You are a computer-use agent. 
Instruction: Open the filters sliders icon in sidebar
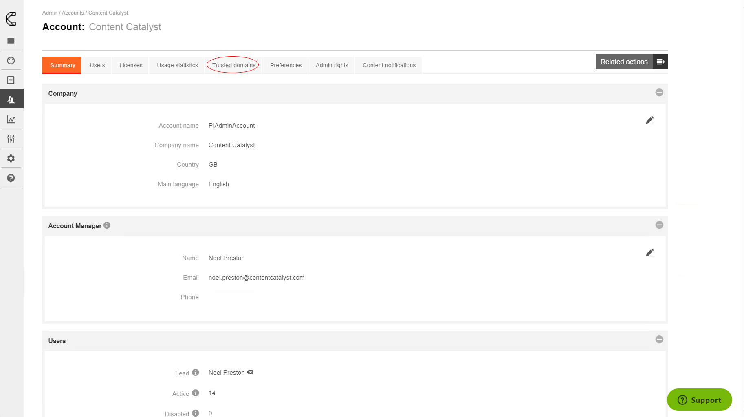tap(11, 139)
